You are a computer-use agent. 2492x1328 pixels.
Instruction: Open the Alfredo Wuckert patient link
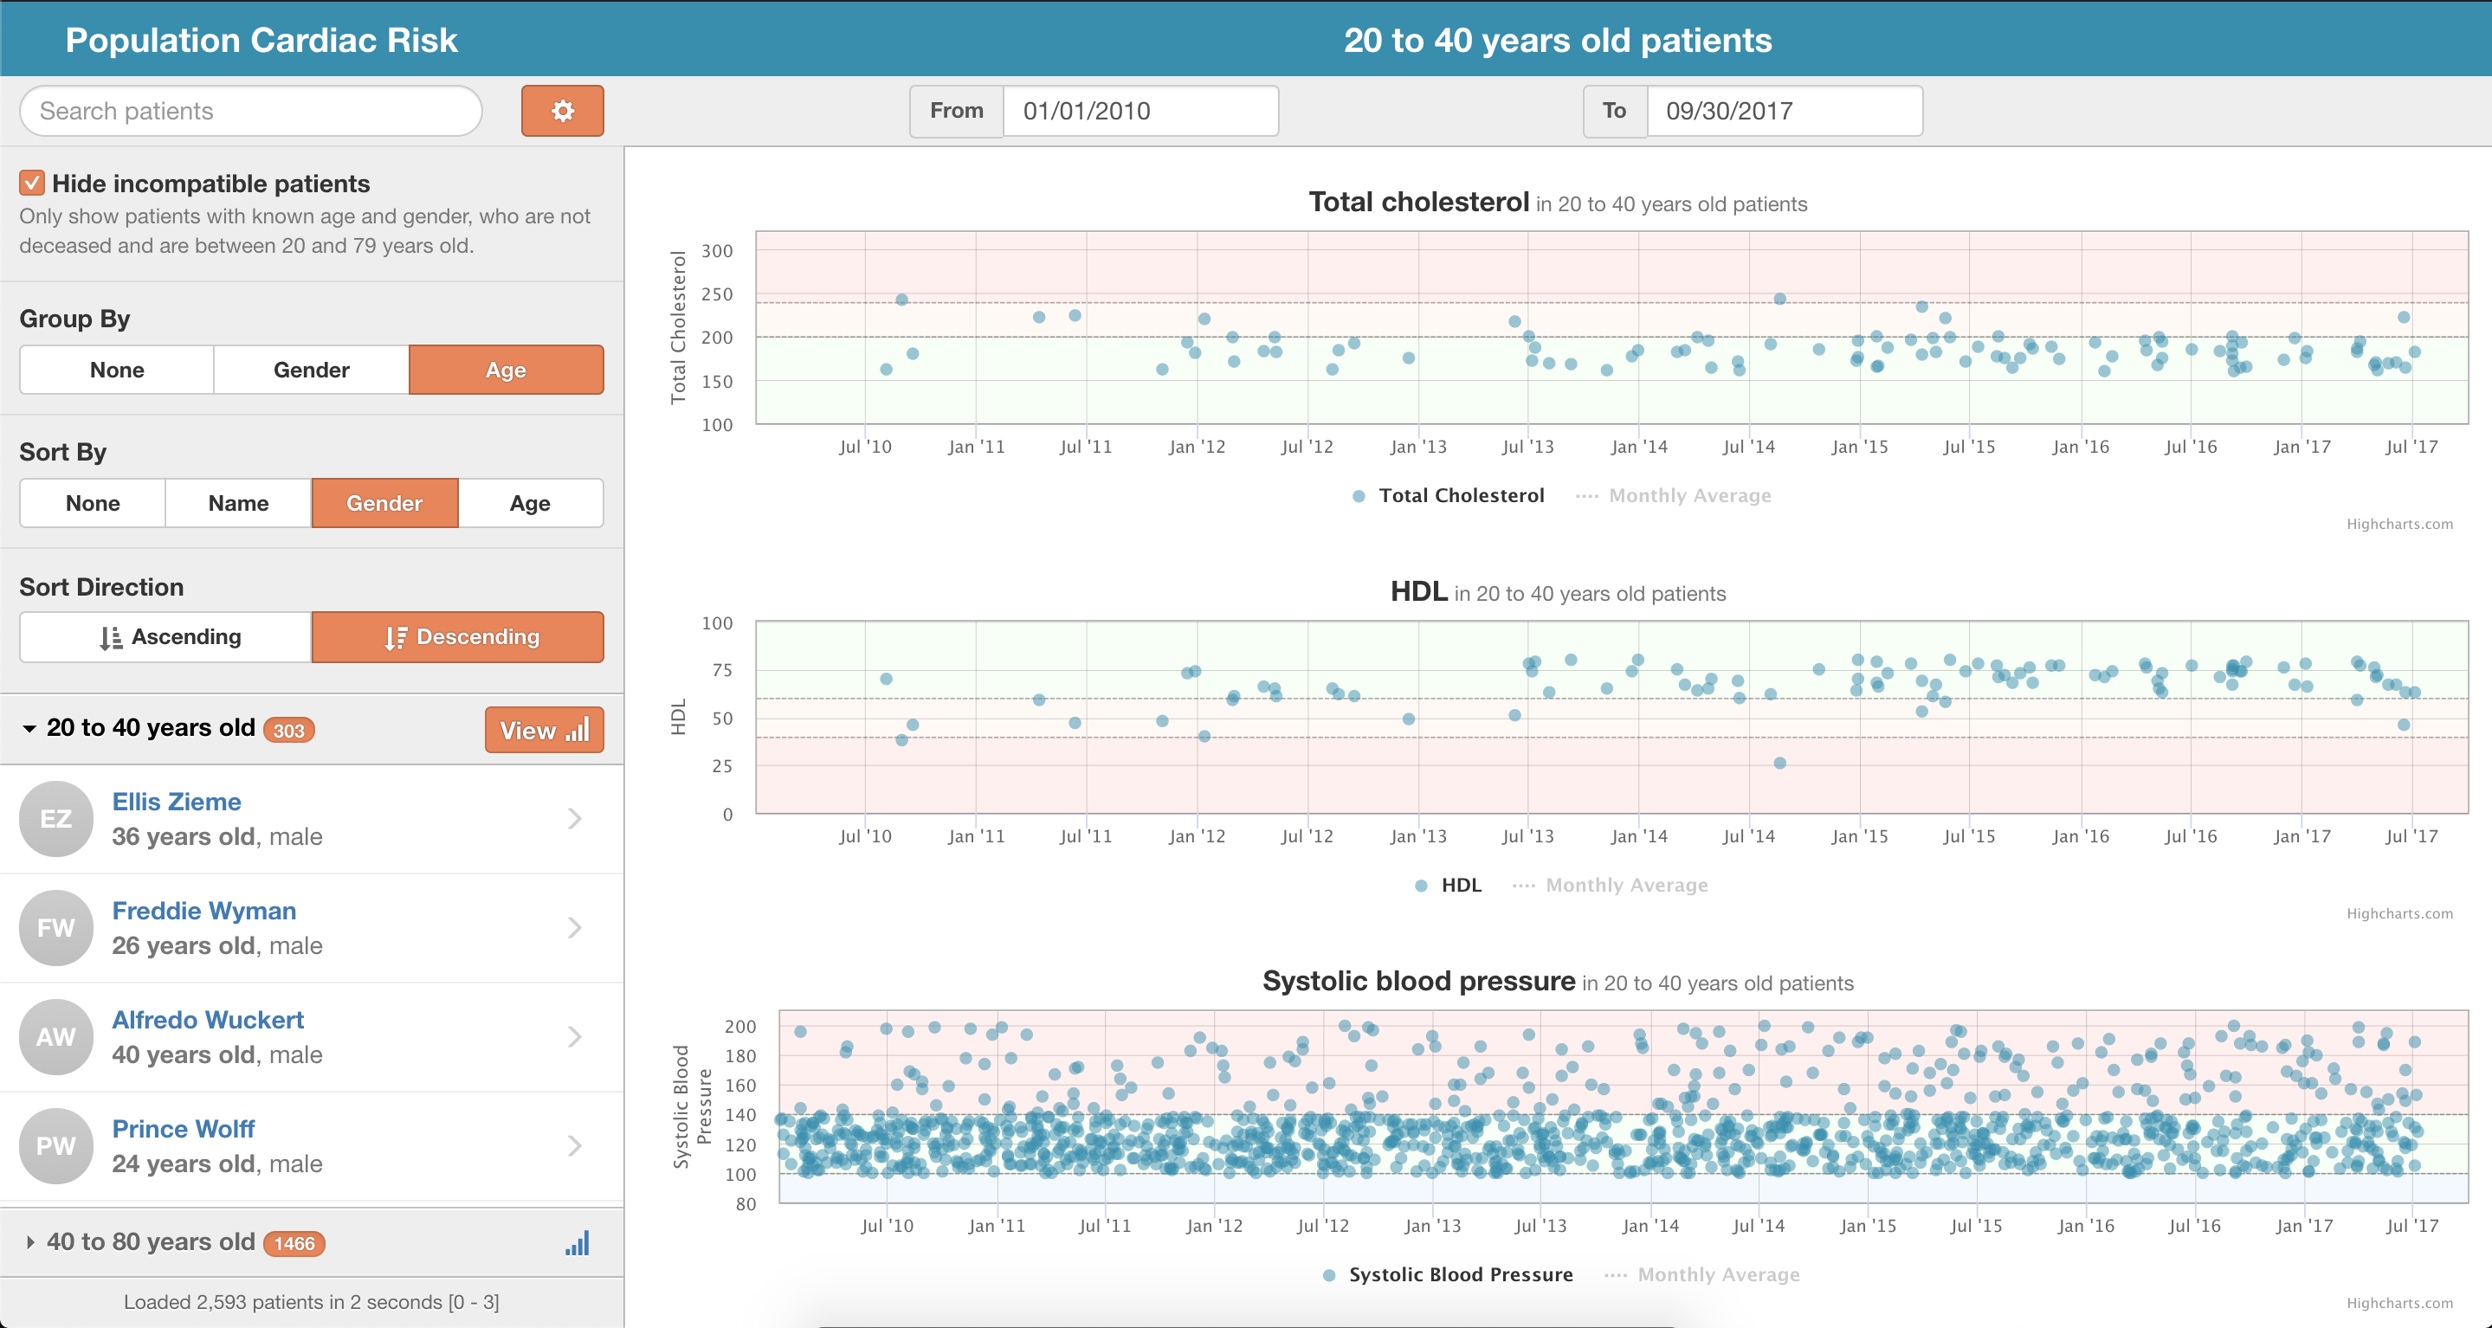(x=208, y=1021)
